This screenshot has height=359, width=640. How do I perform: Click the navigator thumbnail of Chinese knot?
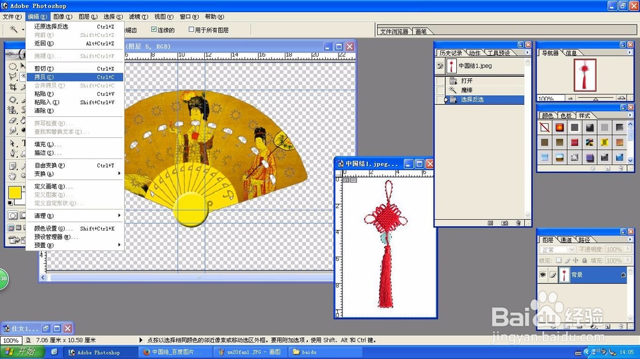[584, 75]
